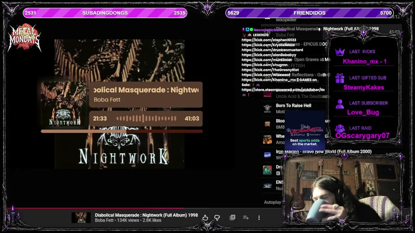Click the Boba Fett artist name in the now-playing widget
This screenshot has height=233, width=415.
(x=107, y=100)
